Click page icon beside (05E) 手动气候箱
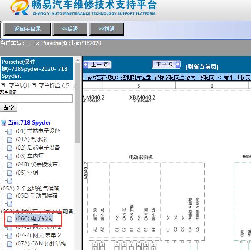Image resolution: width=251 pixels, height=250 pixels. point(10,196)
